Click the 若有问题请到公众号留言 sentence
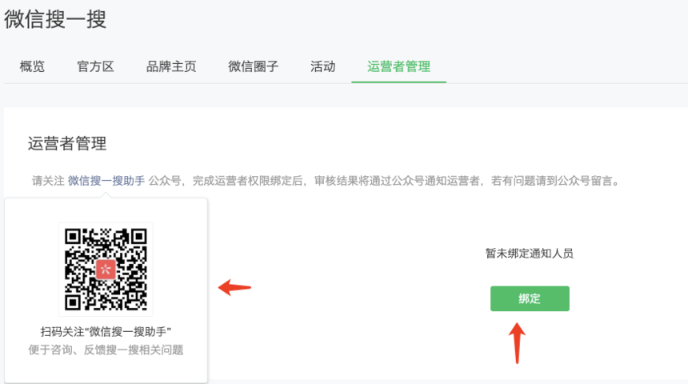This screenshot has width=688, height=384. click(551, 181)
